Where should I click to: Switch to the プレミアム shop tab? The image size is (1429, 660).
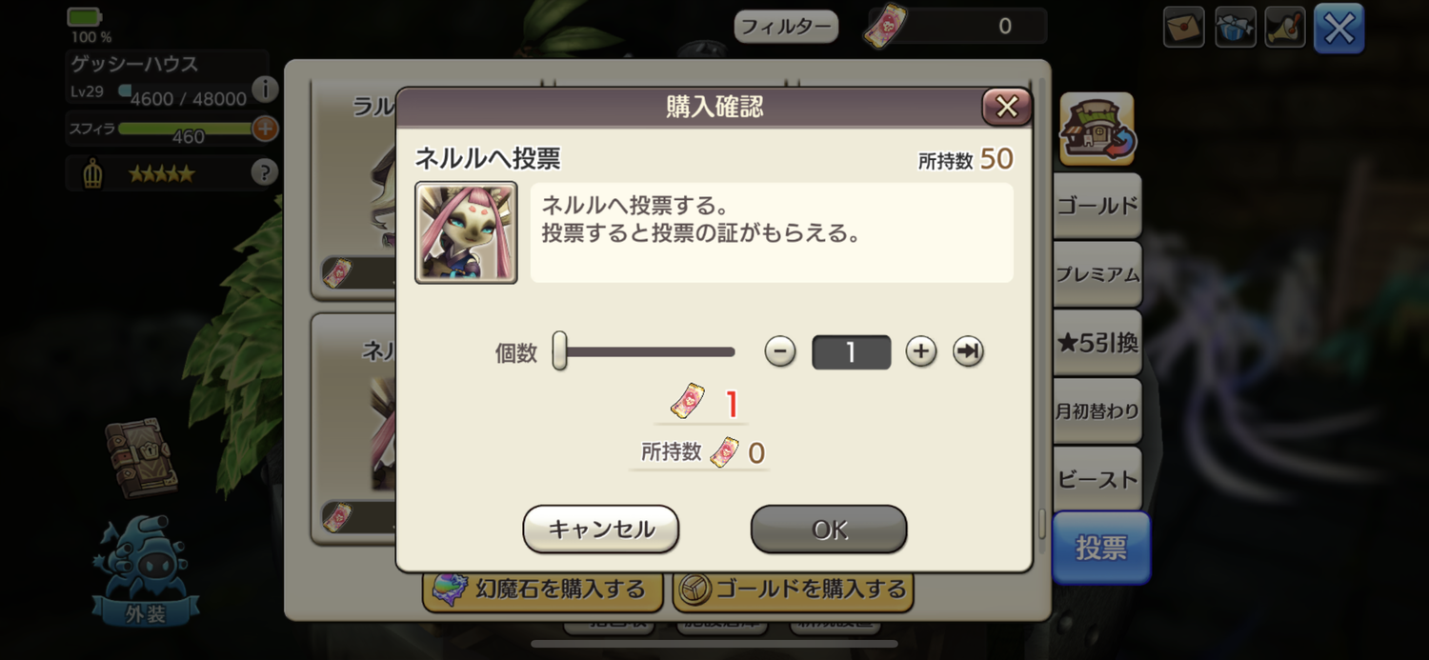pos(1097,274)
